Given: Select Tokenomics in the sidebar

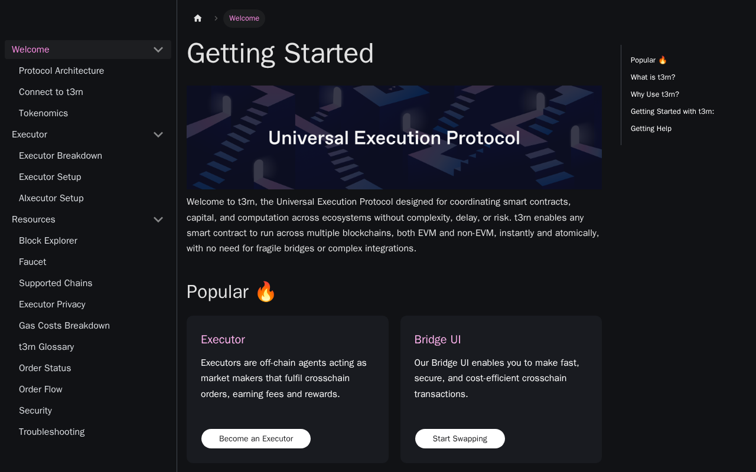Looking at the screenshot, I should pyautogui.click(x=43, y=113).
